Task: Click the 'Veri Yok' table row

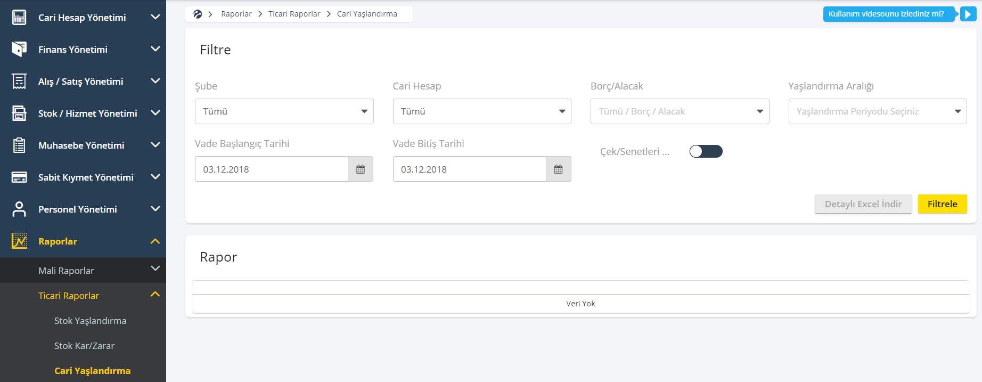Action: click(580, 304)
